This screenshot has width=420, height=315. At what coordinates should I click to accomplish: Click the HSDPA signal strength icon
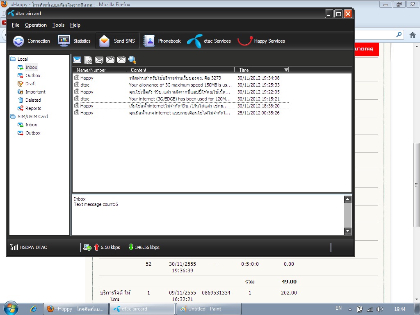click(14, 247)
